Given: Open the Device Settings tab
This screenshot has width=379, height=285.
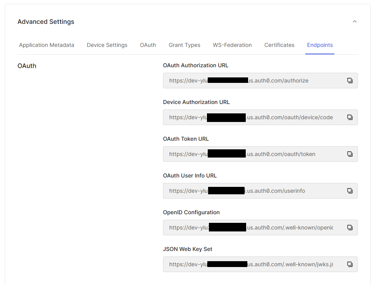Looking at the screenshot, I should point(107,45).
